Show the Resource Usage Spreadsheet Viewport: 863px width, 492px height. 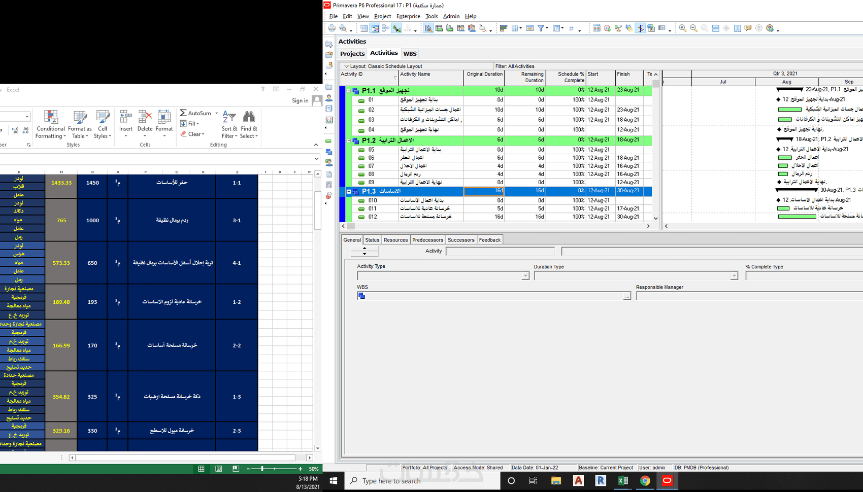[x=461, y=28]
